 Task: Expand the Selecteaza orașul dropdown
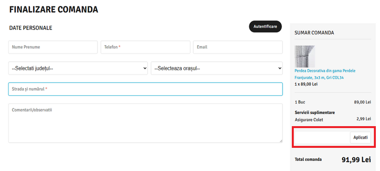217,68
